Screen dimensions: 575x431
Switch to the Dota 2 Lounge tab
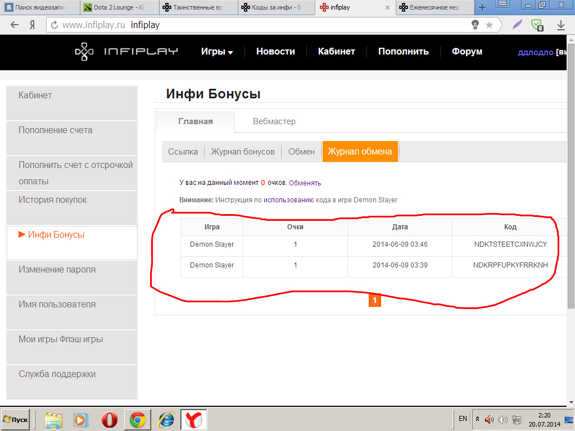[x=119, y=7]
